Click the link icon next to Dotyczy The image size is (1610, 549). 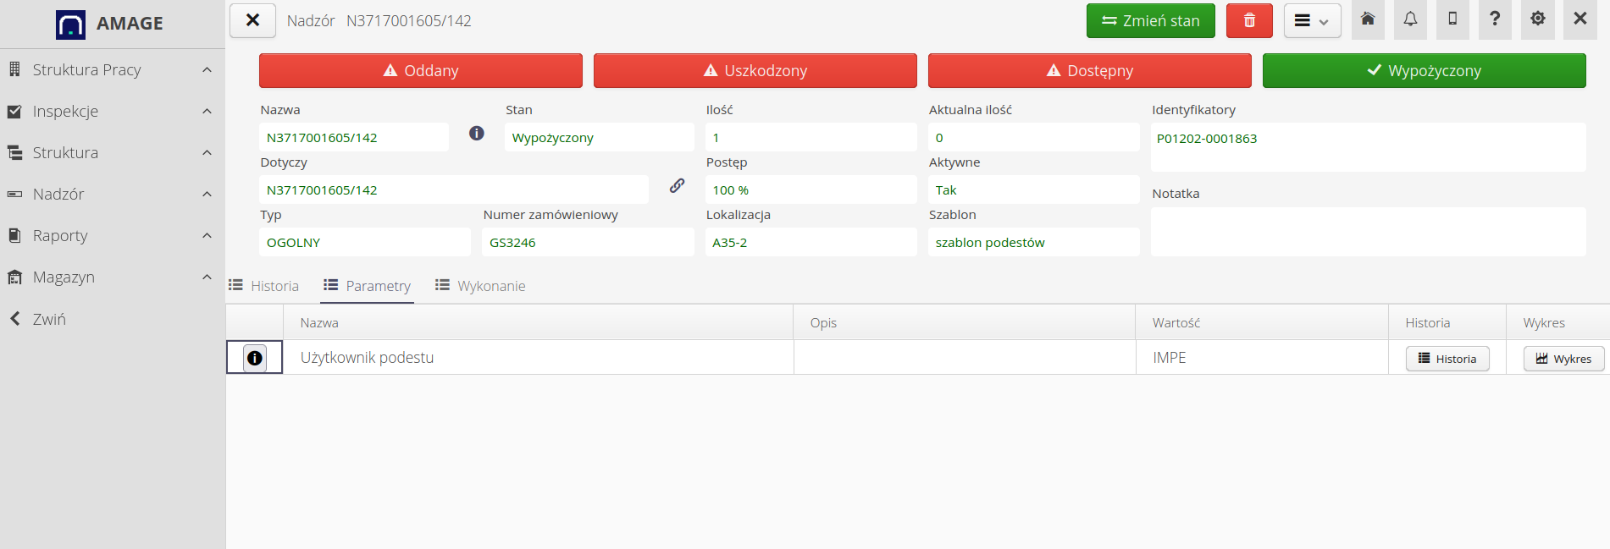pyautogui.click(x=677, y=186)
